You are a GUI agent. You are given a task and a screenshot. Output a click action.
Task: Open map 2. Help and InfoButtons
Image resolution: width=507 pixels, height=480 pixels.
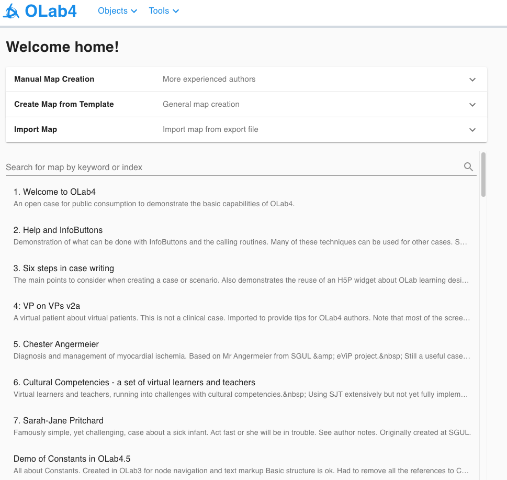58,230
